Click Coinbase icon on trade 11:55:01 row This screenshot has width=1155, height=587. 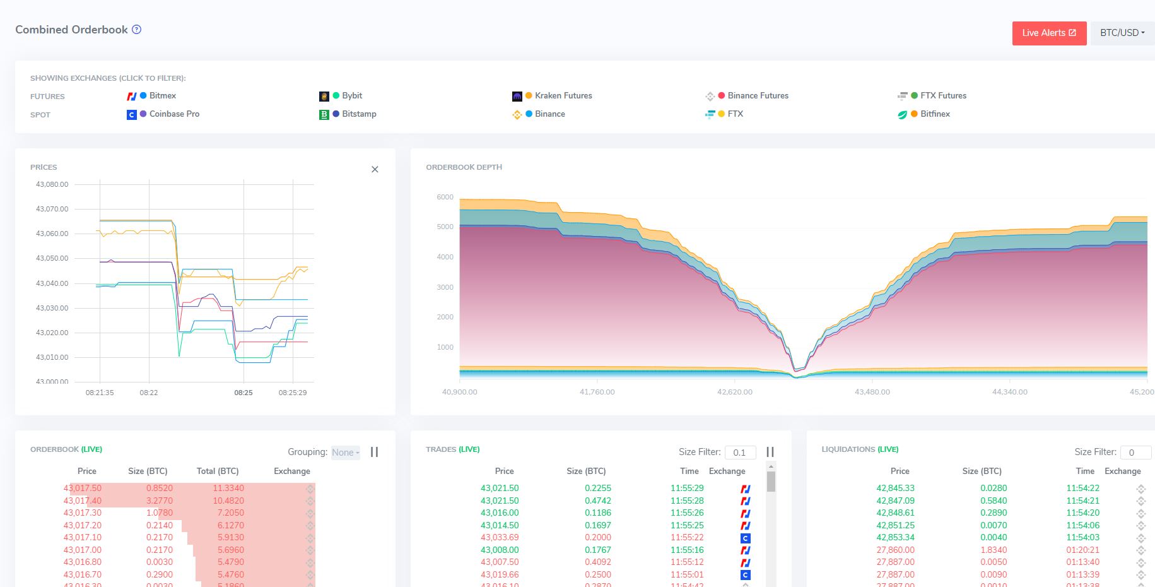[x=745, y=575]
